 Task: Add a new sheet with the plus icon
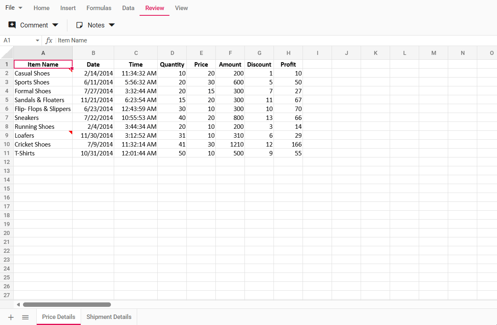point(10,317)
